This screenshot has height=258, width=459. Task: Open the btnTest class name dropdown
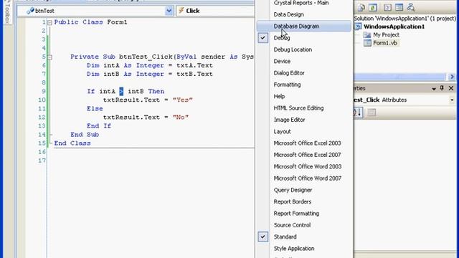169,11
